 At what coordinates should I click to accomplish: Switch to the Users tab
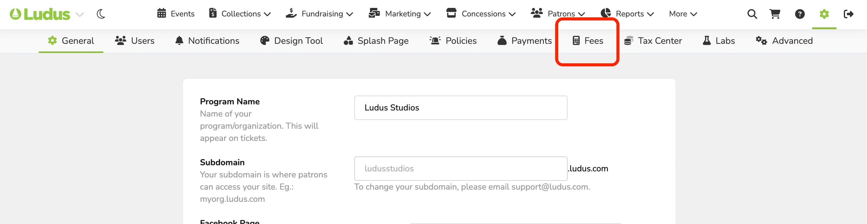(x=135, y=41)
